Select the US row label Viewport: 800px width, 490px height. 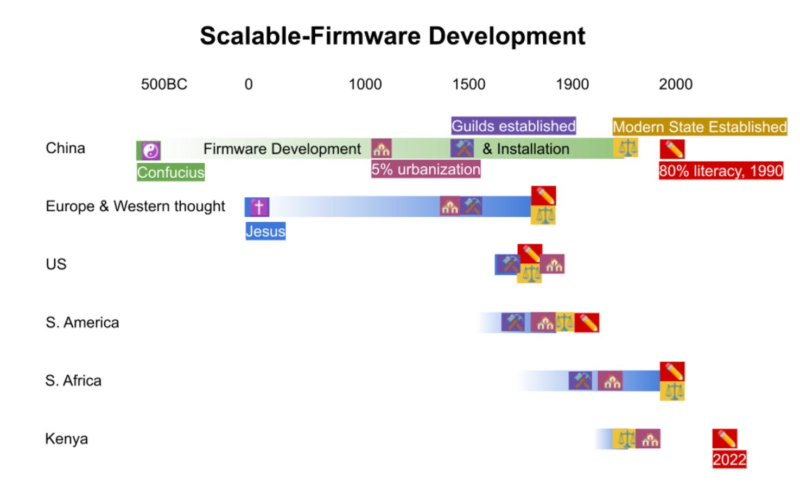tap(56, 264)
